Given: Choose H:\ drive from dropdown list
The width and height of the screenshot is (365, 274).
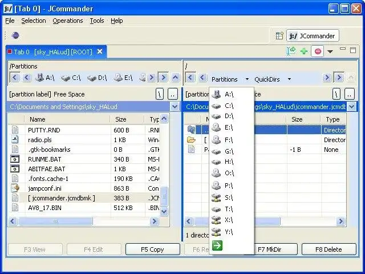Looking at the screenshot, I should point(232,162).
